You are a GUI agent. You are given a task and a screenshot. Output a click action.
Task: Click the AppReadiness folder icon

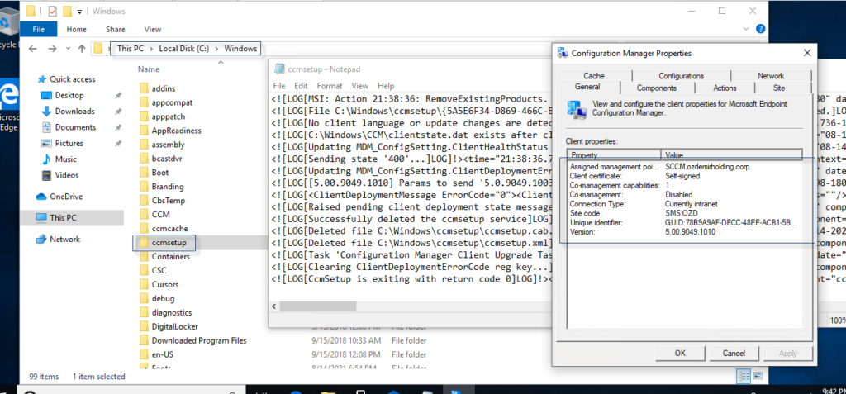coord(144,130)
